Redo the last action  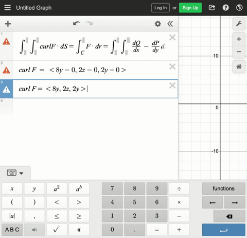(89, 24)
